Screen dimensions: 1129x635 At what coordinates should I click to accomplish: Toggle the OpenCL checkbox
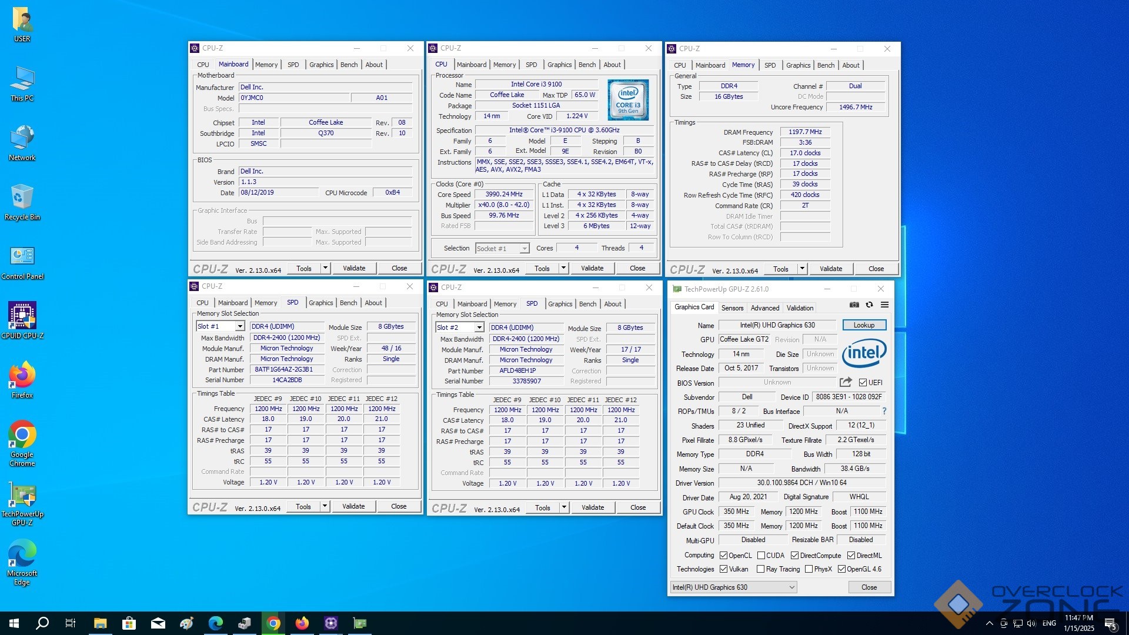point(724,555)
